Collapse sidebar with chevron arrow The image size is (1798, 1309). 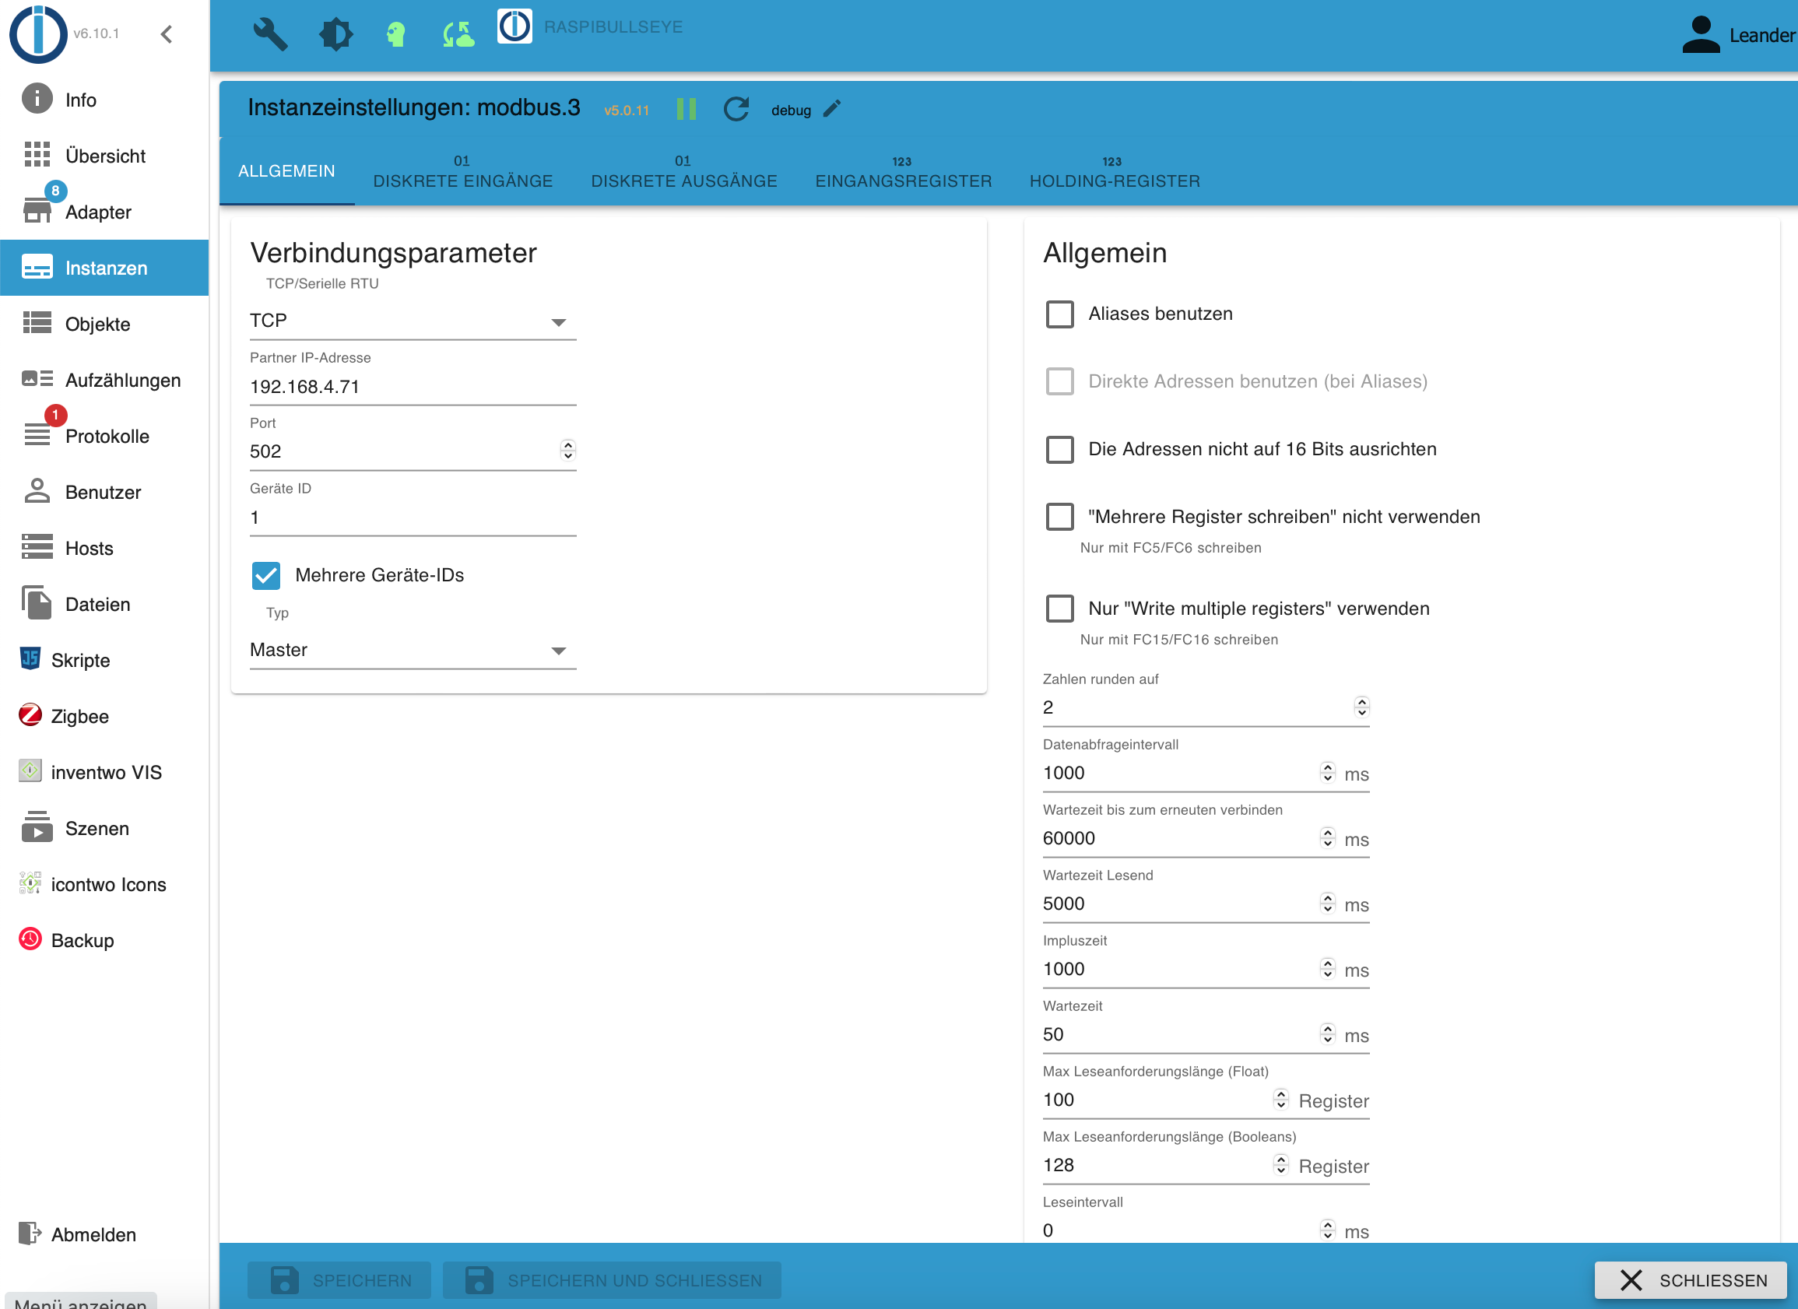(x=167, y=34)
